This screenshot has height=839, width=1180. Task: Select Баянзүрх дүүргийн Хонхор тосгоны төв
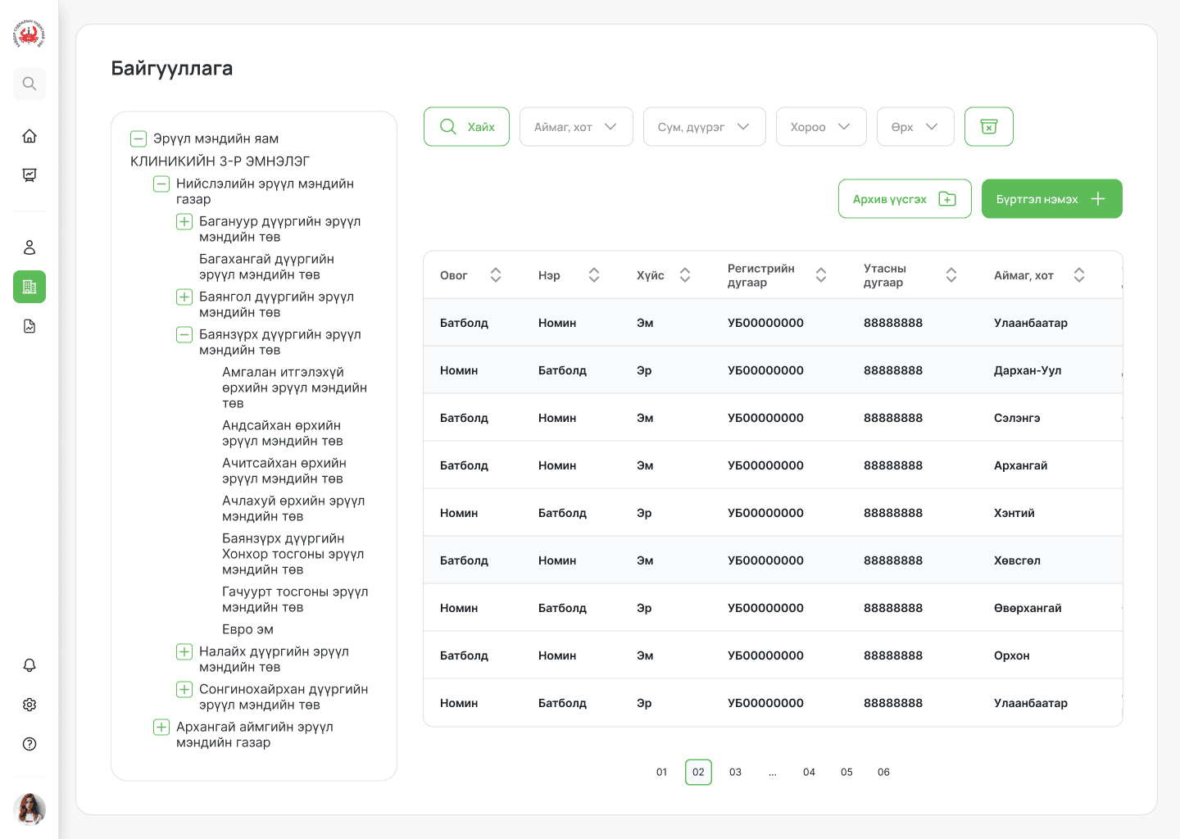click(x=293, y=554)
